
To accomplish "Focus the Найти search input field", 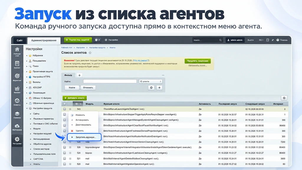I will pos(110,81).
